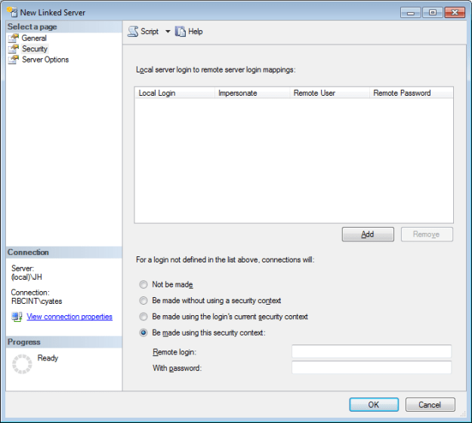
Task: Select the Security page icon
Action: coord(14,49)
